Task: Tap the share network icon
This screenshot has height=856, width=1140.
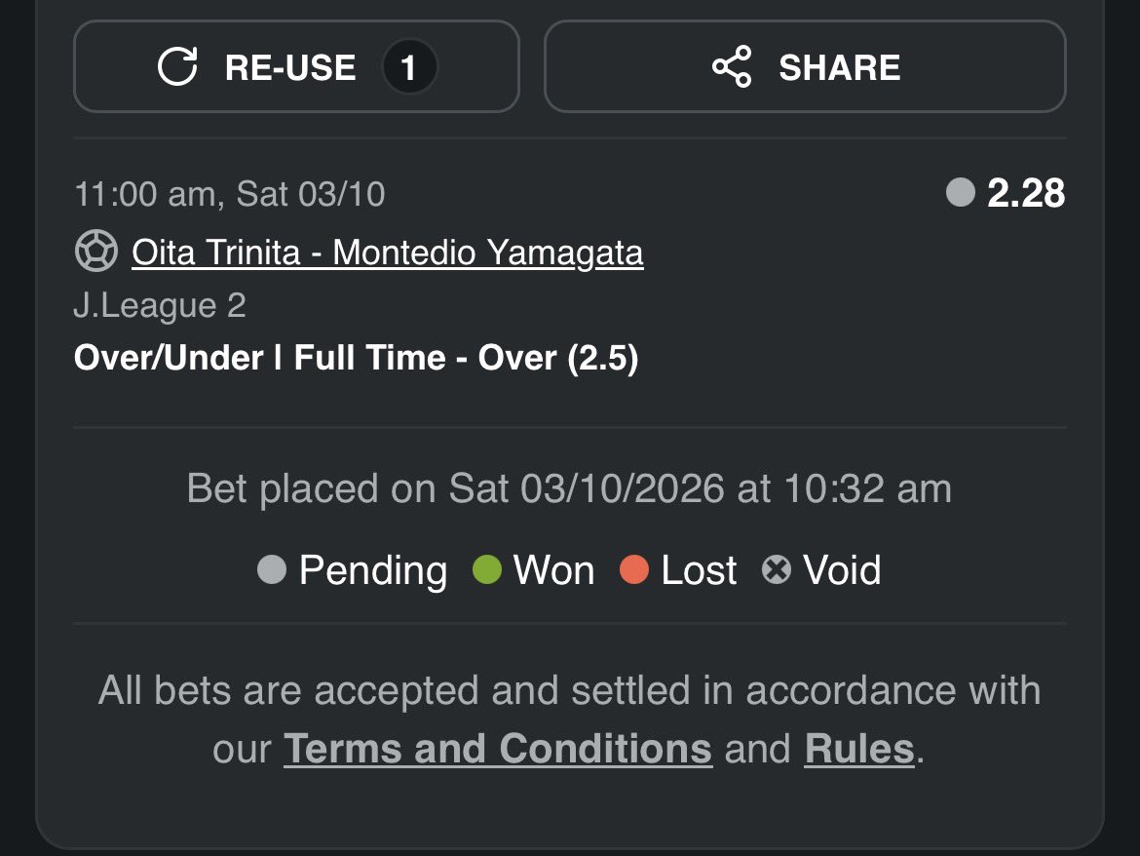Action: 732,66
